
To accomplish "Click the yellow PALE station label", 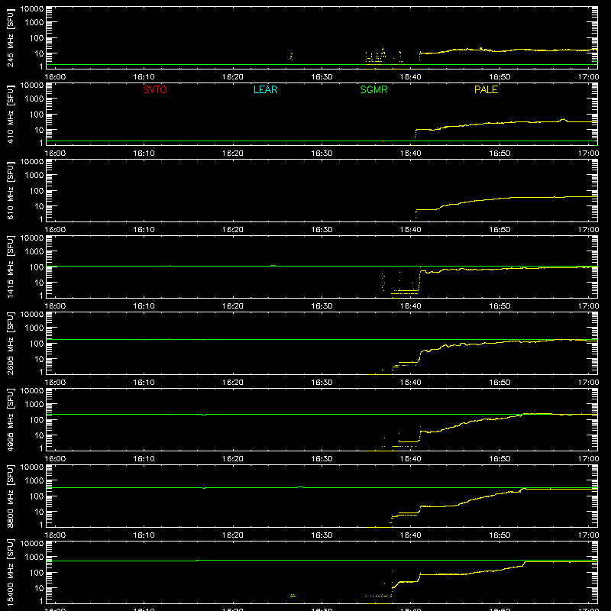I will pos(486,89).
